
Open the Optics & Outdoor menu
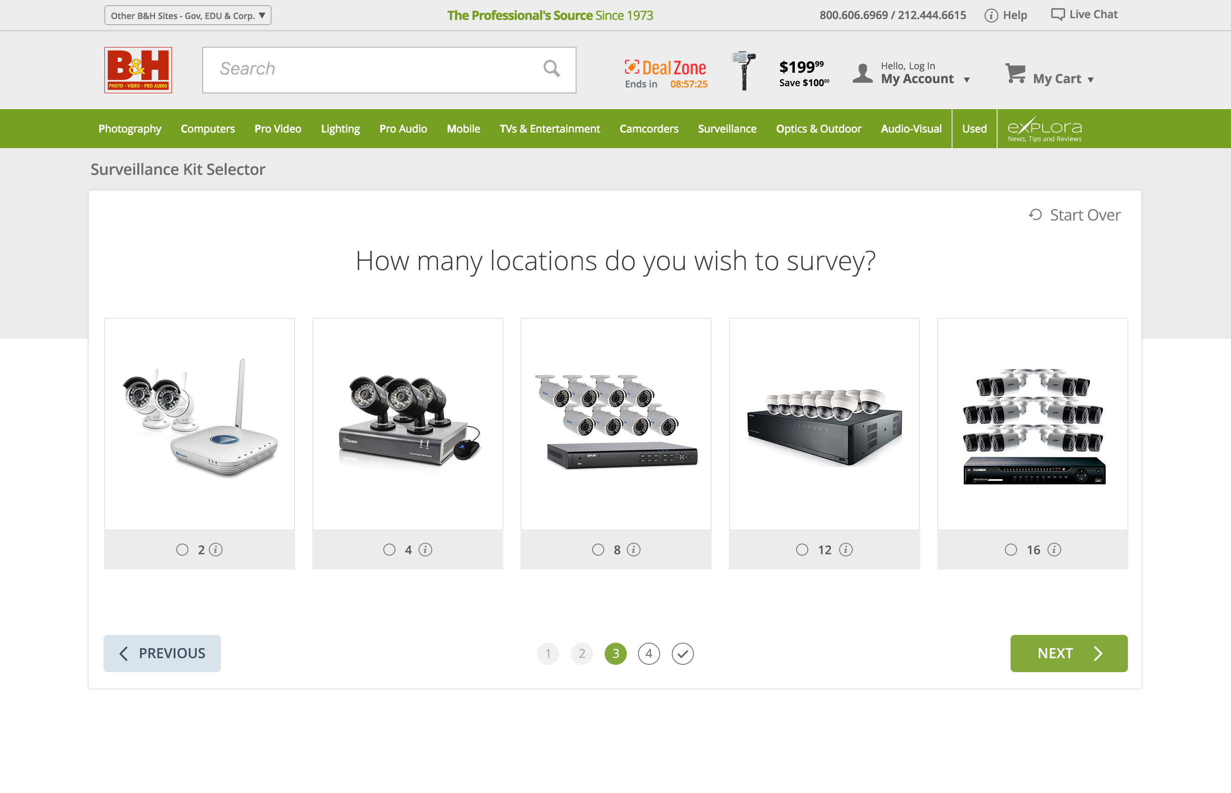(x=819, y=129)
